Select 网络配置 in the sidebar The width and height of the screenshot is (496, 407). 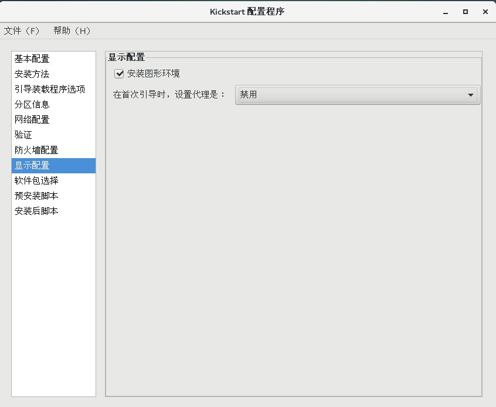53,120
